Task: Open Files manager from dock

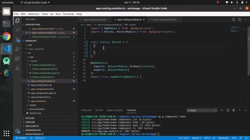Action: click(6, 11)
